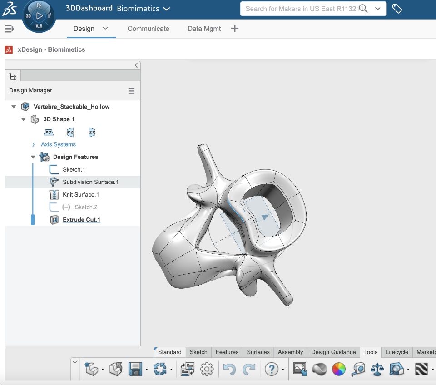
Task: Select the YZ plane icon
Action: point(70,132)
